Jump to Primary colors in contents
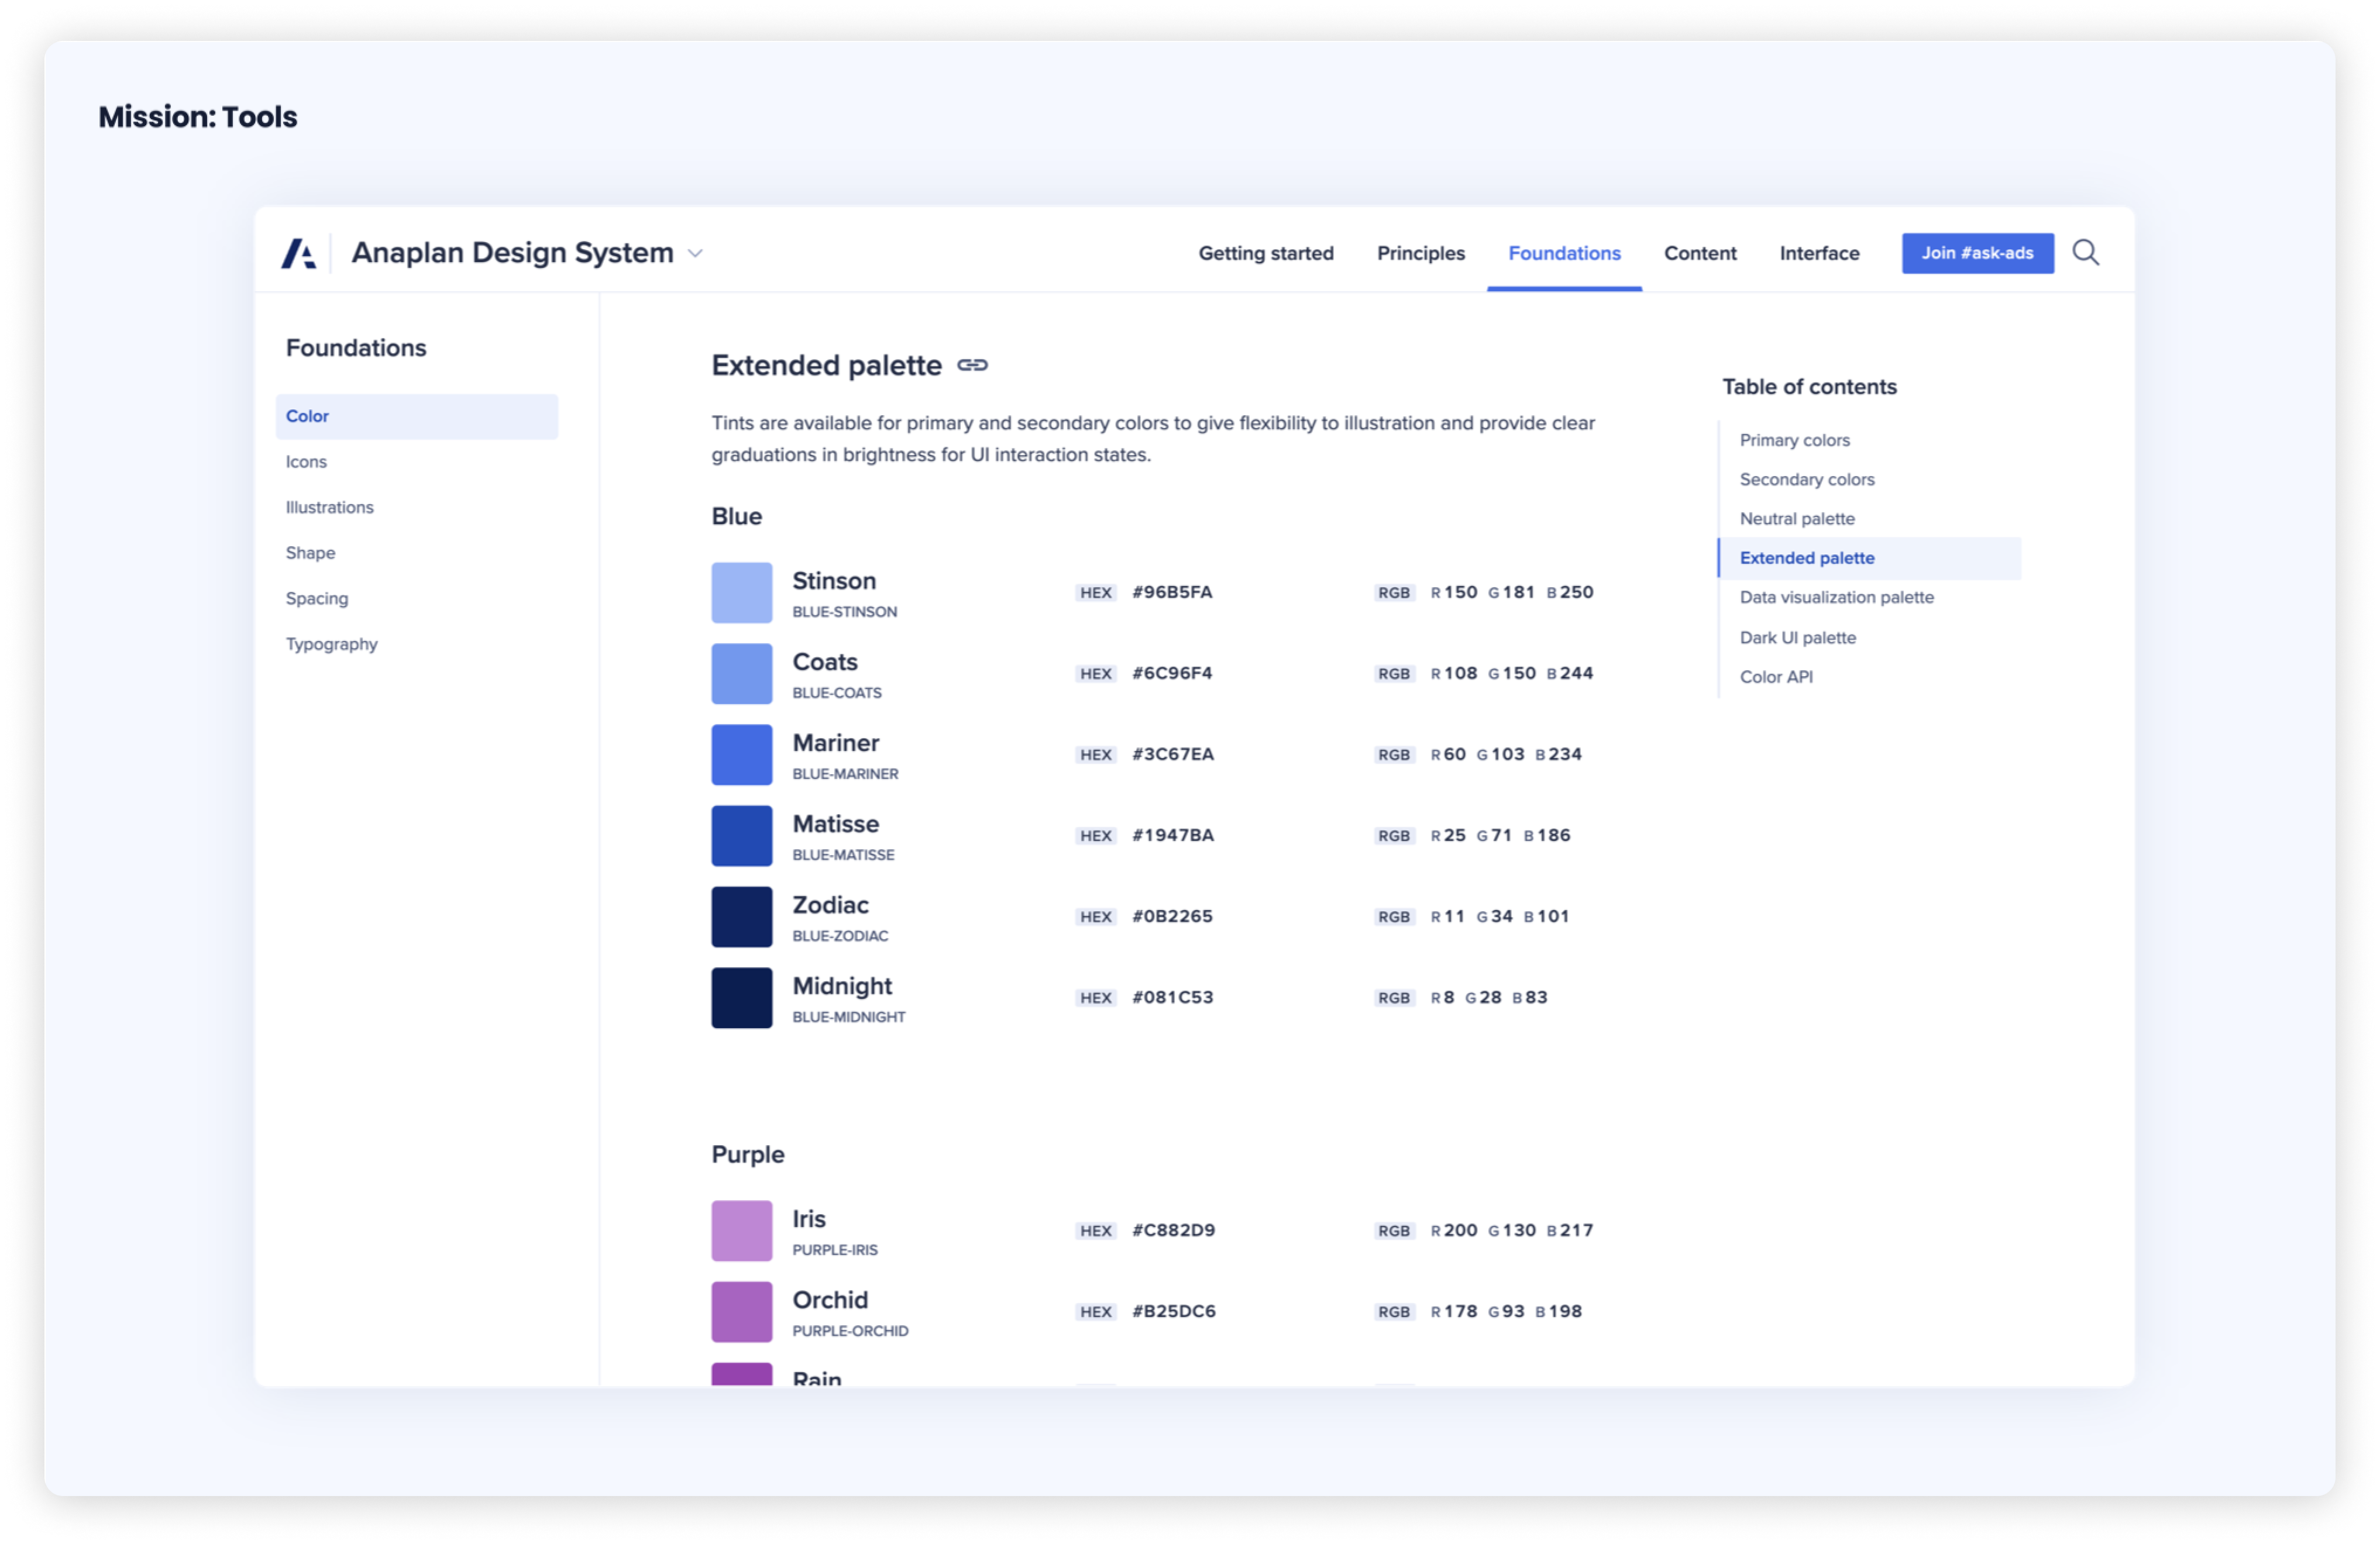 (1794, 441)
